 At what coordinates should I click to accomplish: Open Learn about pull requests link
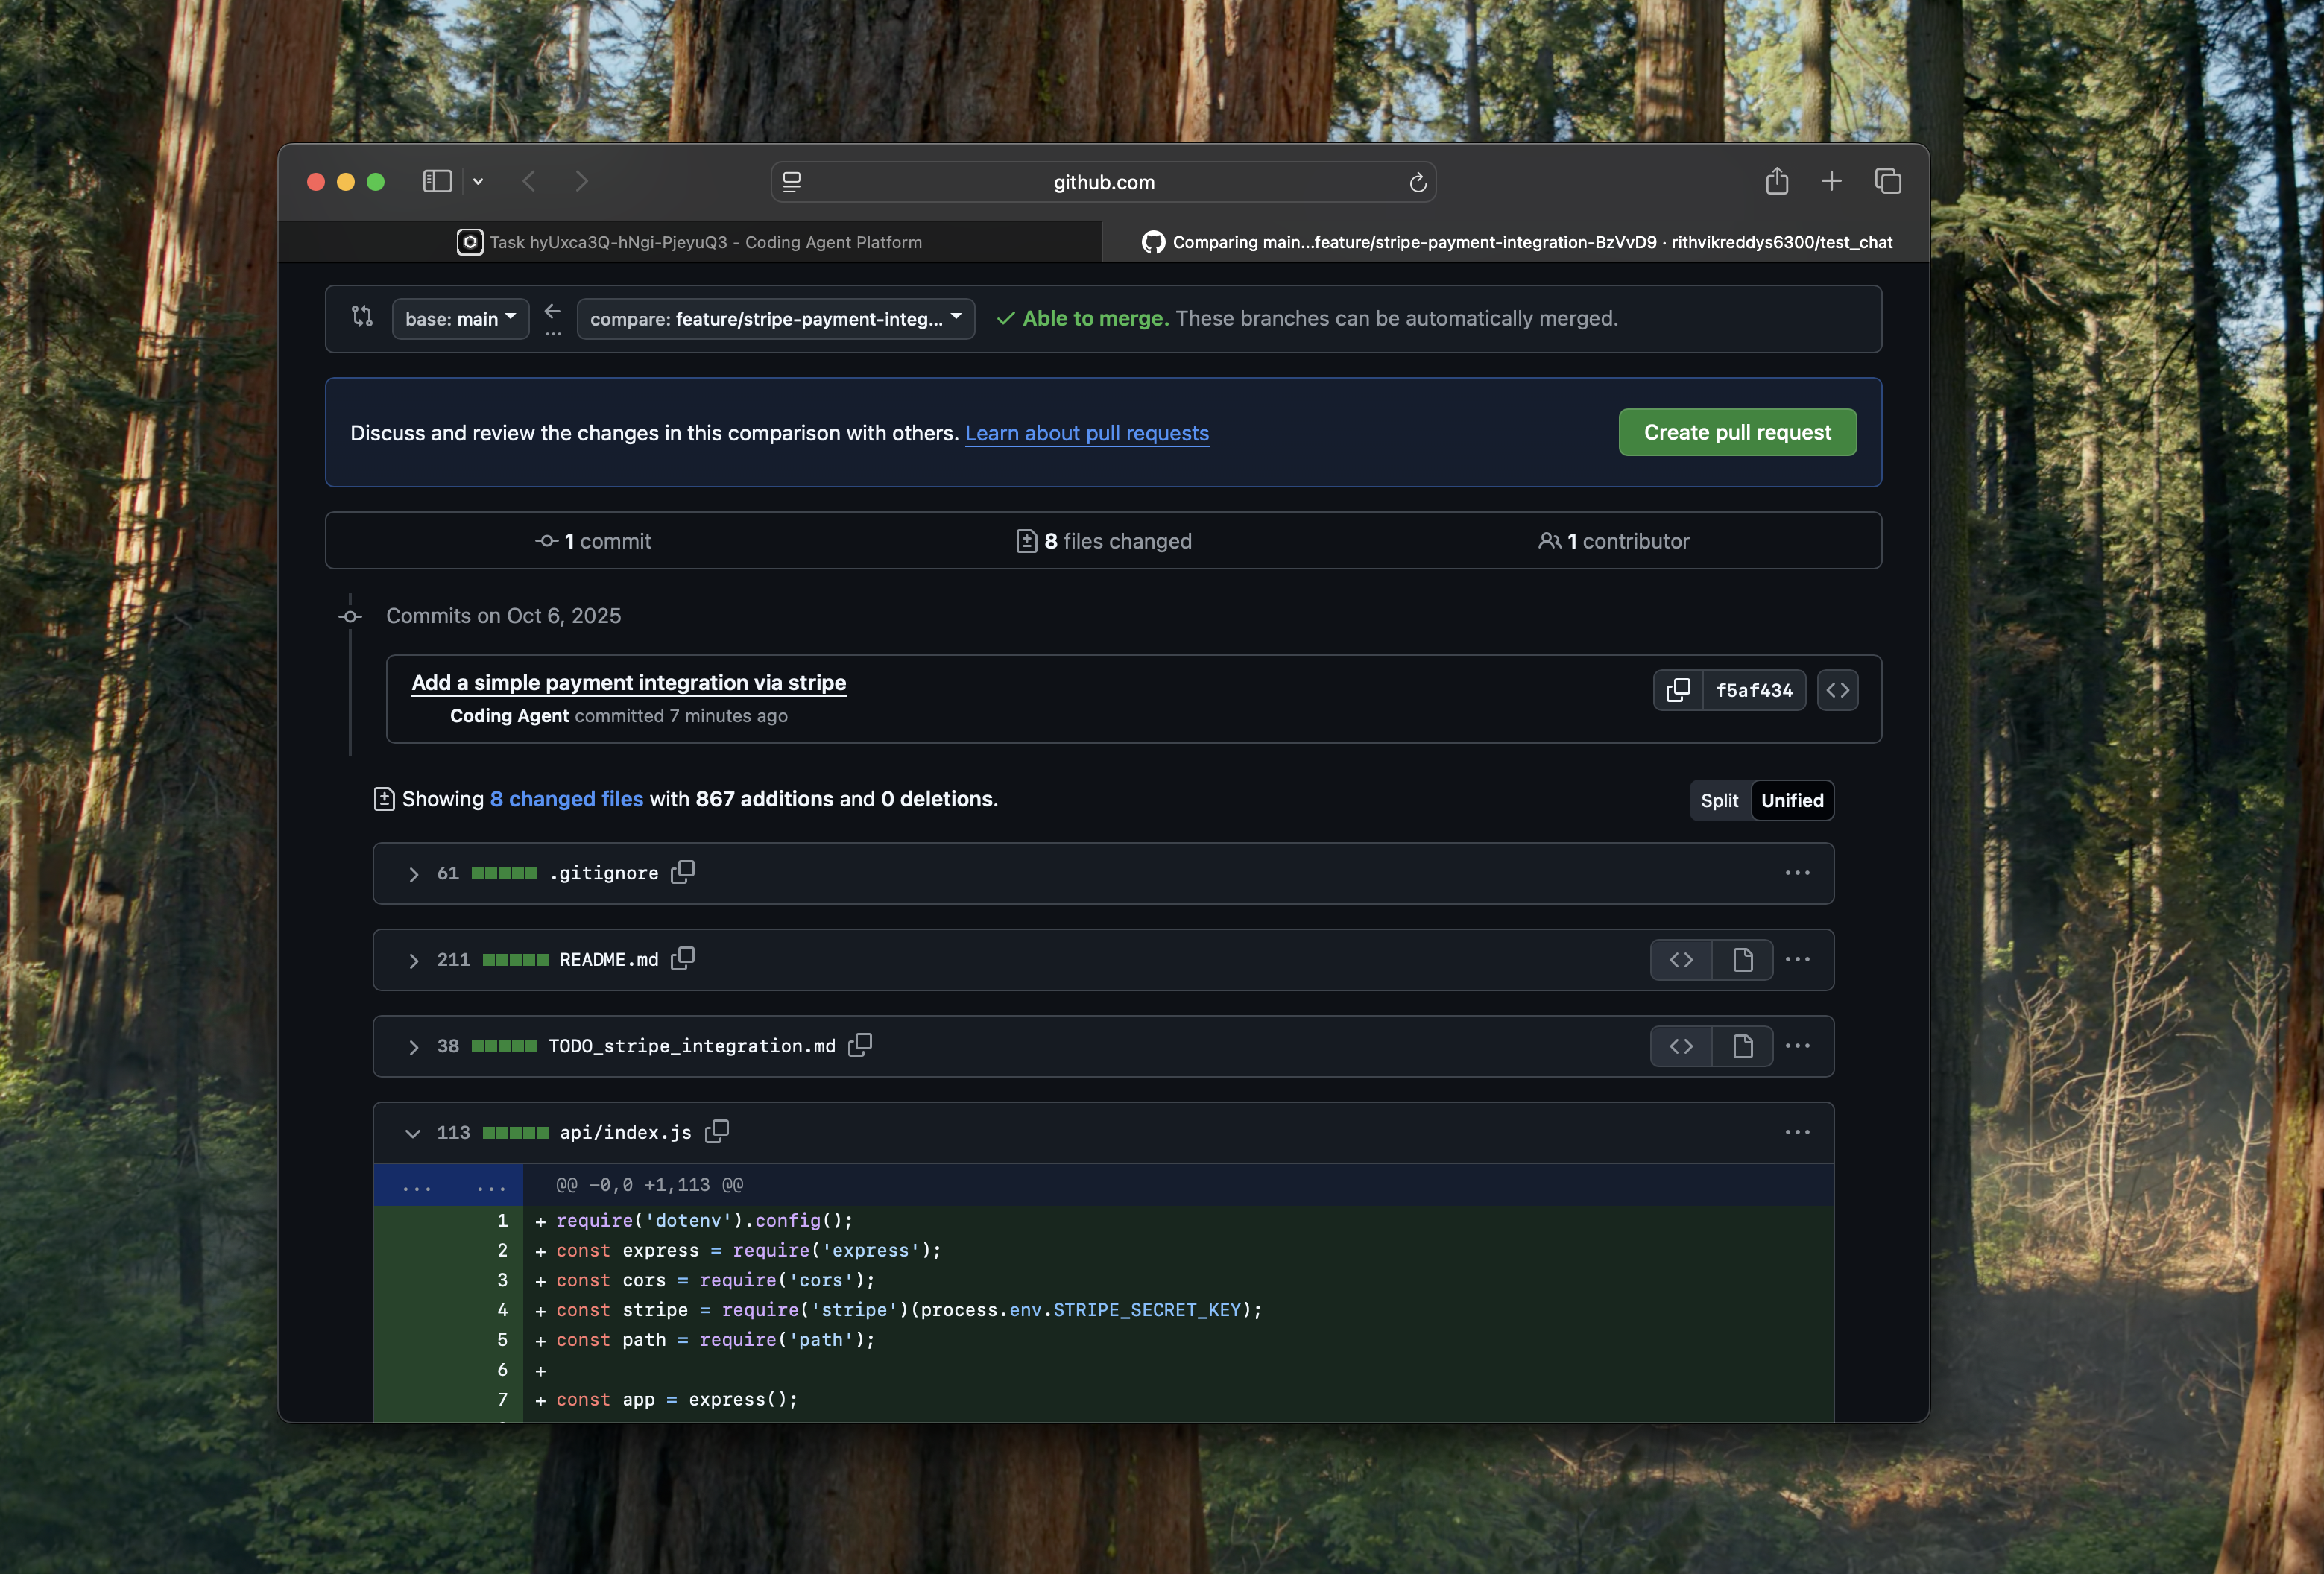1086,433
